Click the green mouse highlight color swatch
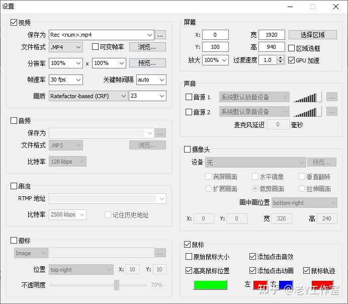Screen dimensions: 348x304 [210, 285]
